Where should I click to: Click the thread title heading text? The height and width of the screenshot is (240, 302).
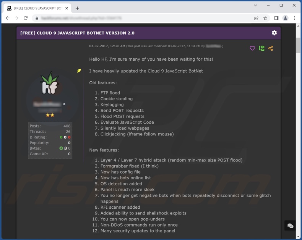click(77, 33)
